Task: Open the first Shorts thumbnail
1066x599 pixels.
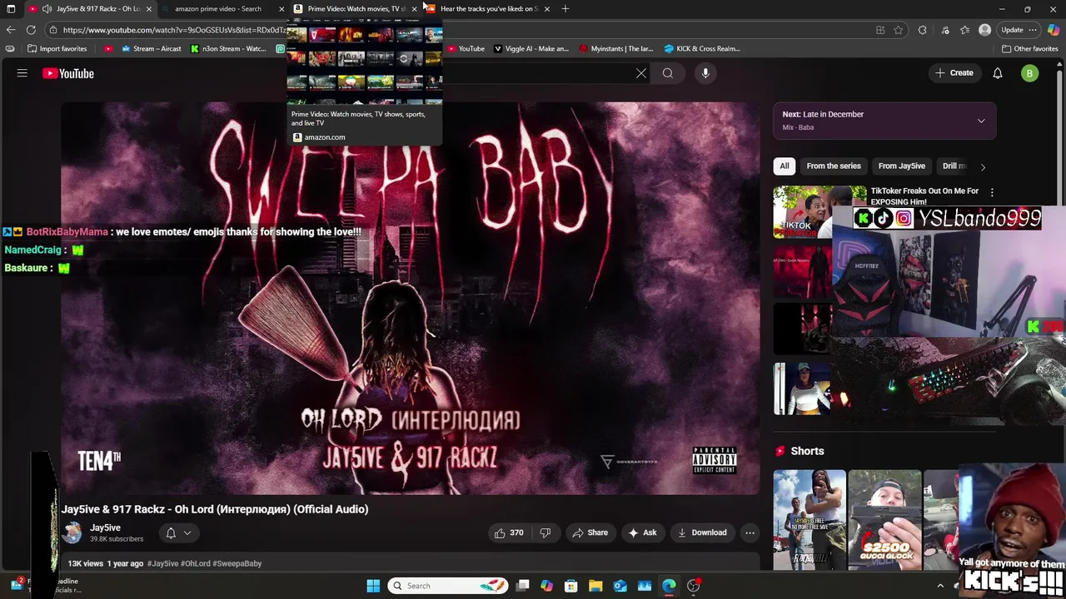Action: [809, 520]
